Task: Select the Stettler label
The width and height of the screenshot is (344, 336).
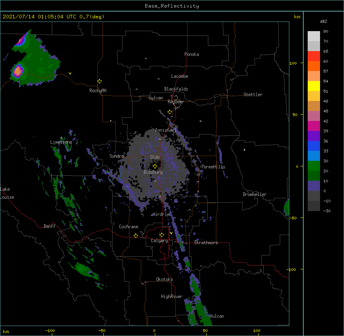Action: pos(253,95)
